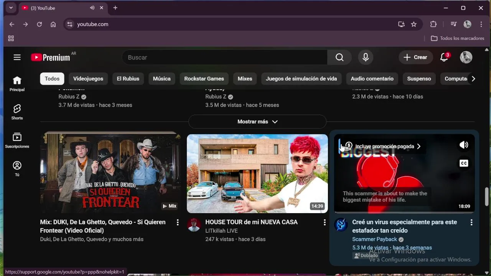Go back in browser history
Viewport: 491px width, 276px height.
12,24
